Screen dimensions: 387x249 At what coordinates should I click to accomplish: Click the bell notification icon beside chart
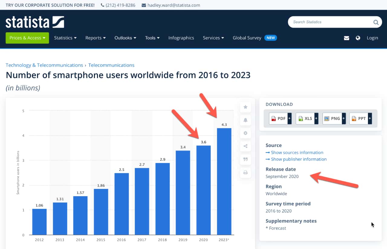tap(246, 120)
